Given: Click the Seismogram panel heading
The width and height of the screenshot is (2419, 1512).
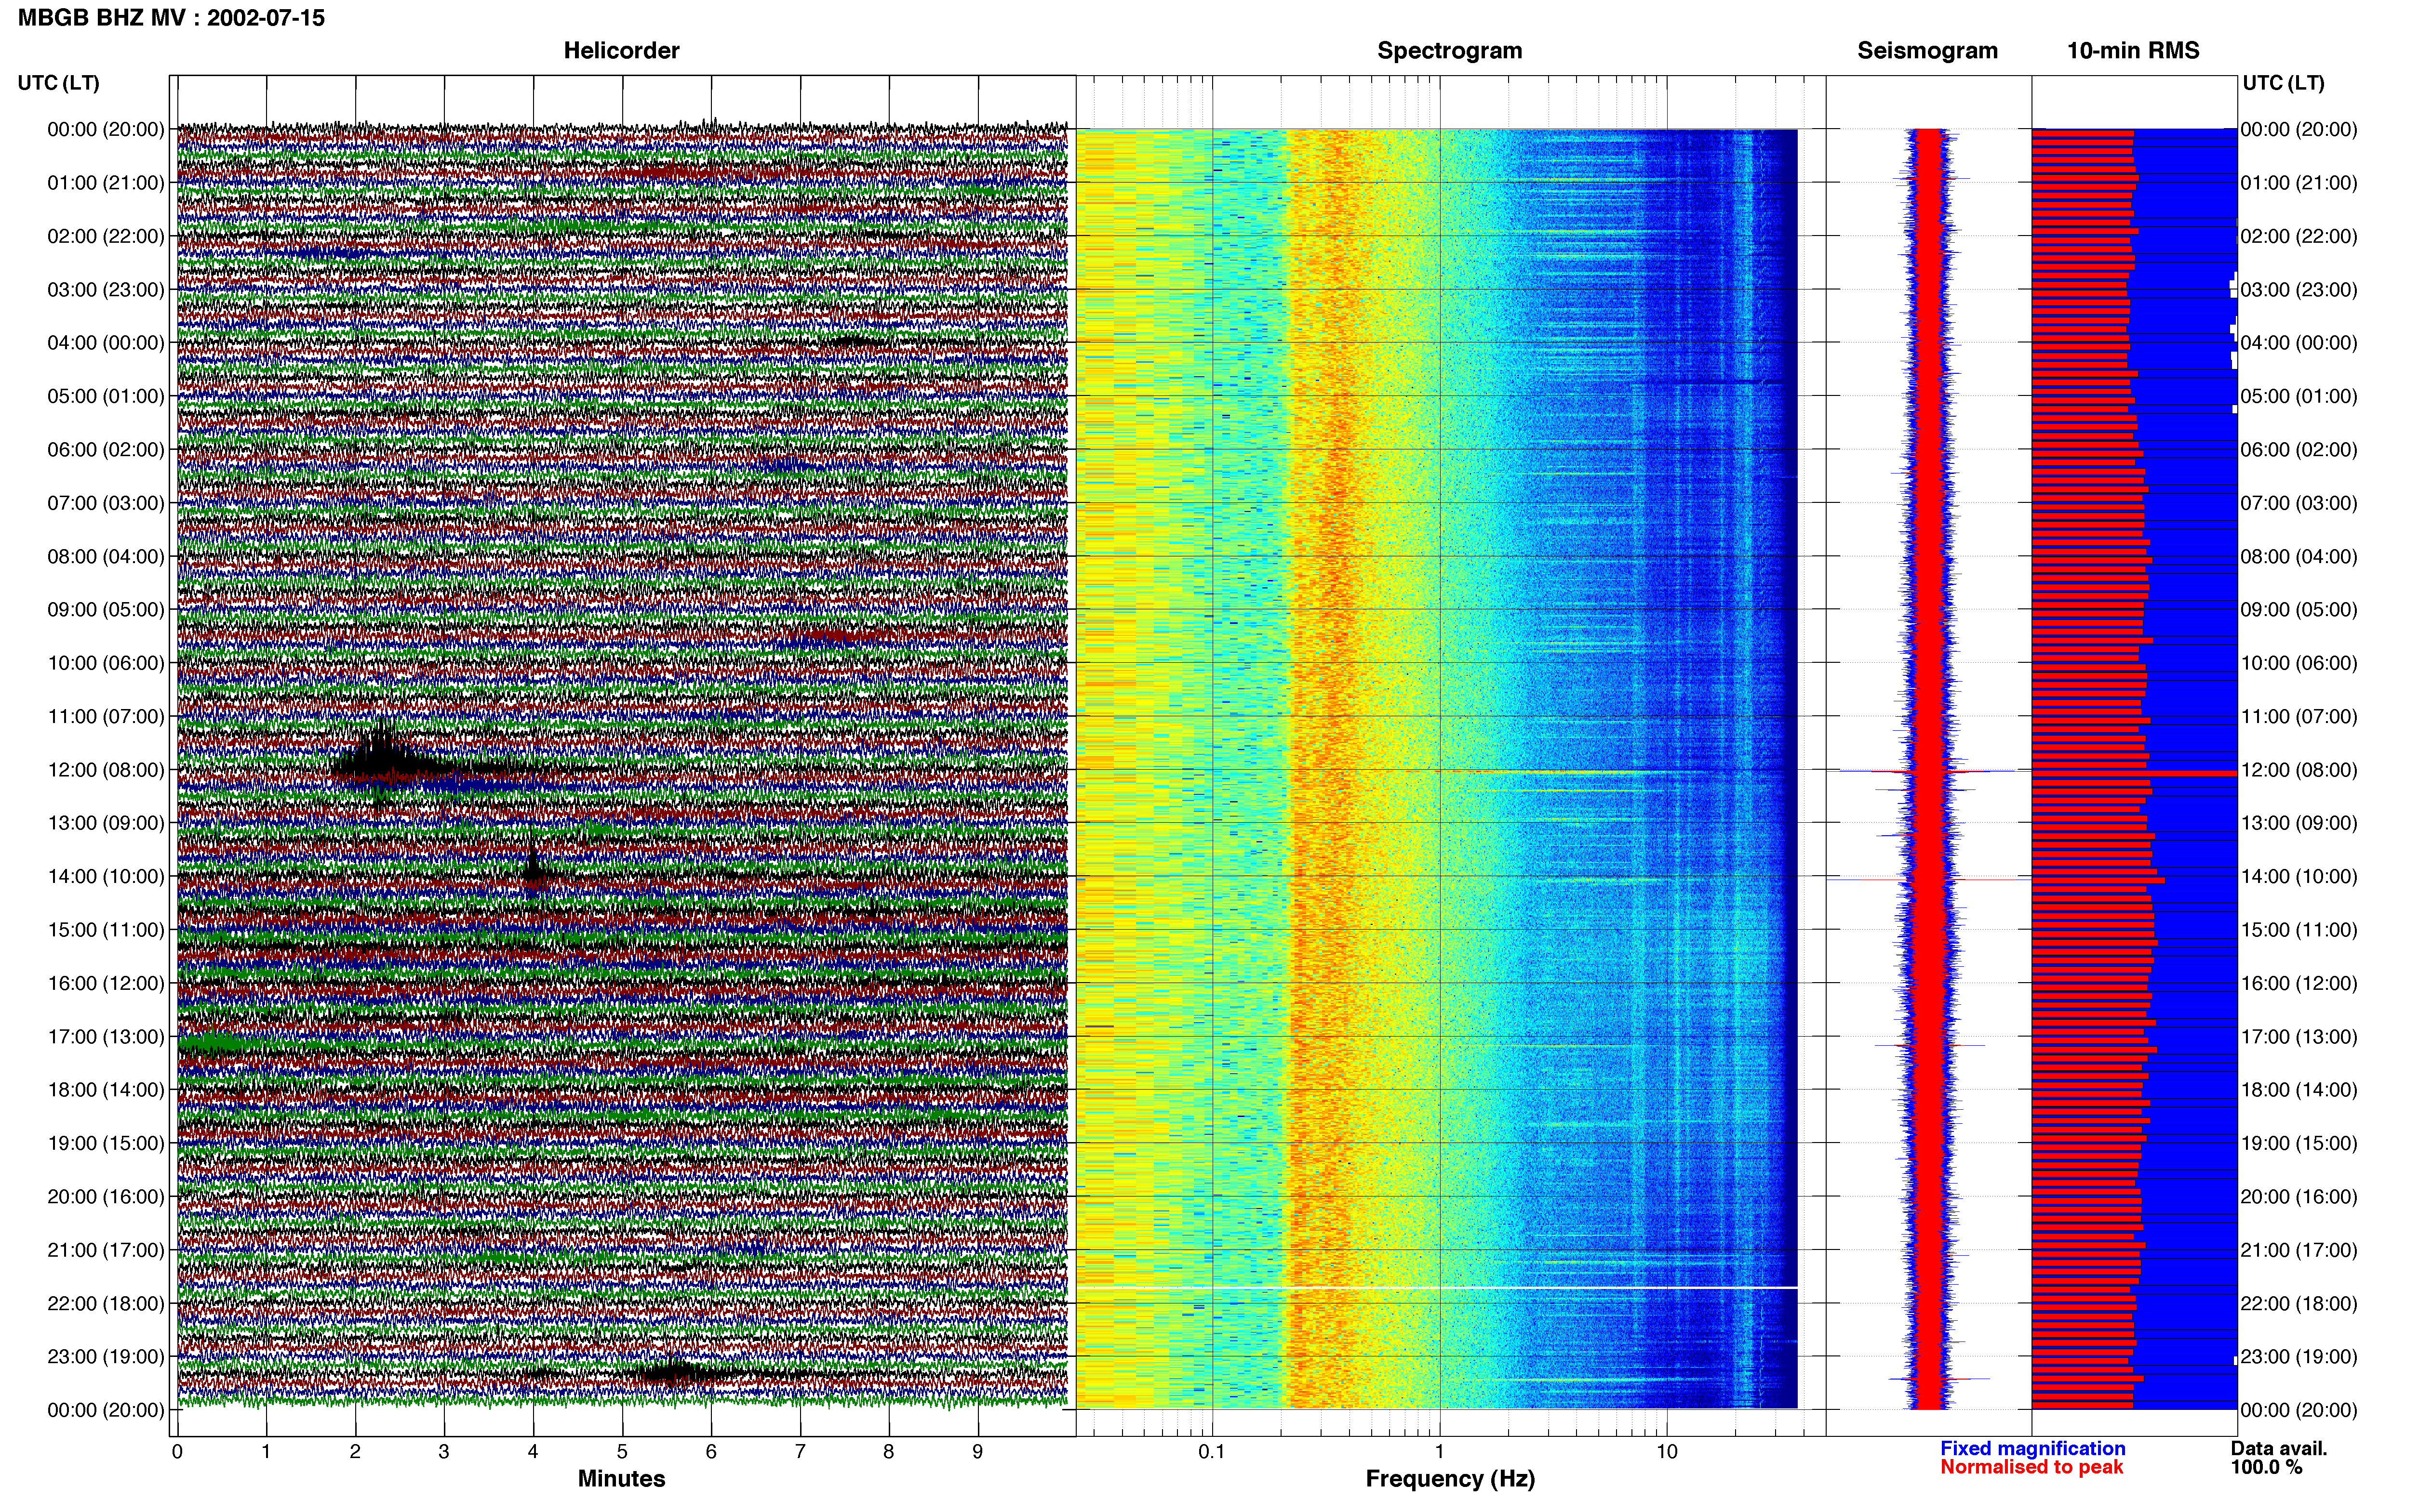Looking at the screenshot, I should click(x=1927, y=51).
